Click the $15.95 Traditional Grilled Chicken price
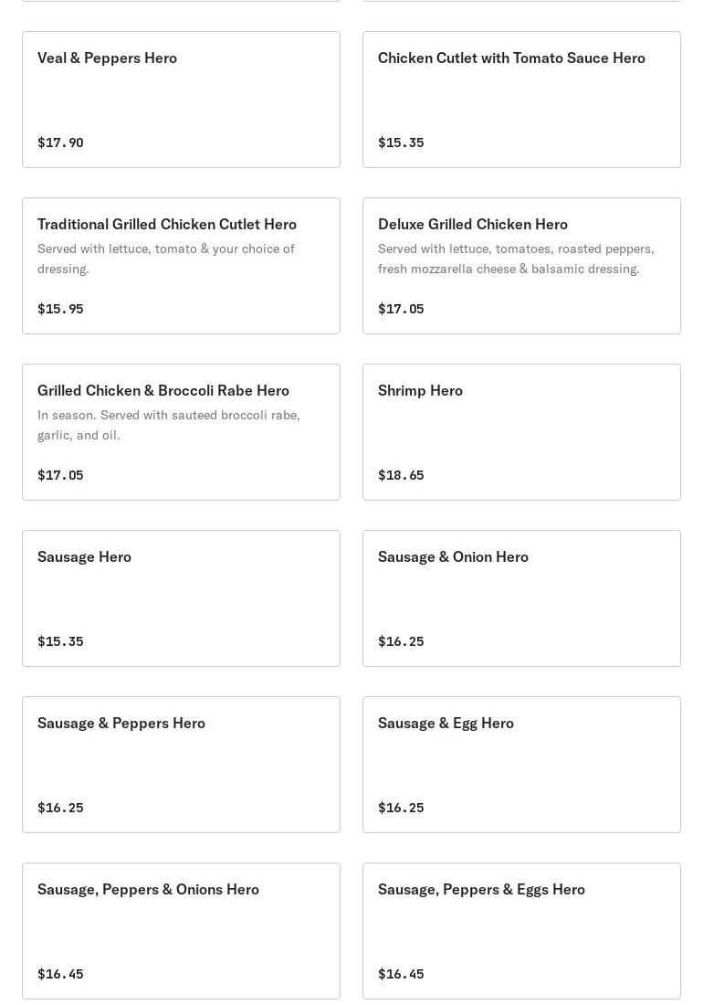This screenshot has width=703, height=1005. click(x=60, y=309)
